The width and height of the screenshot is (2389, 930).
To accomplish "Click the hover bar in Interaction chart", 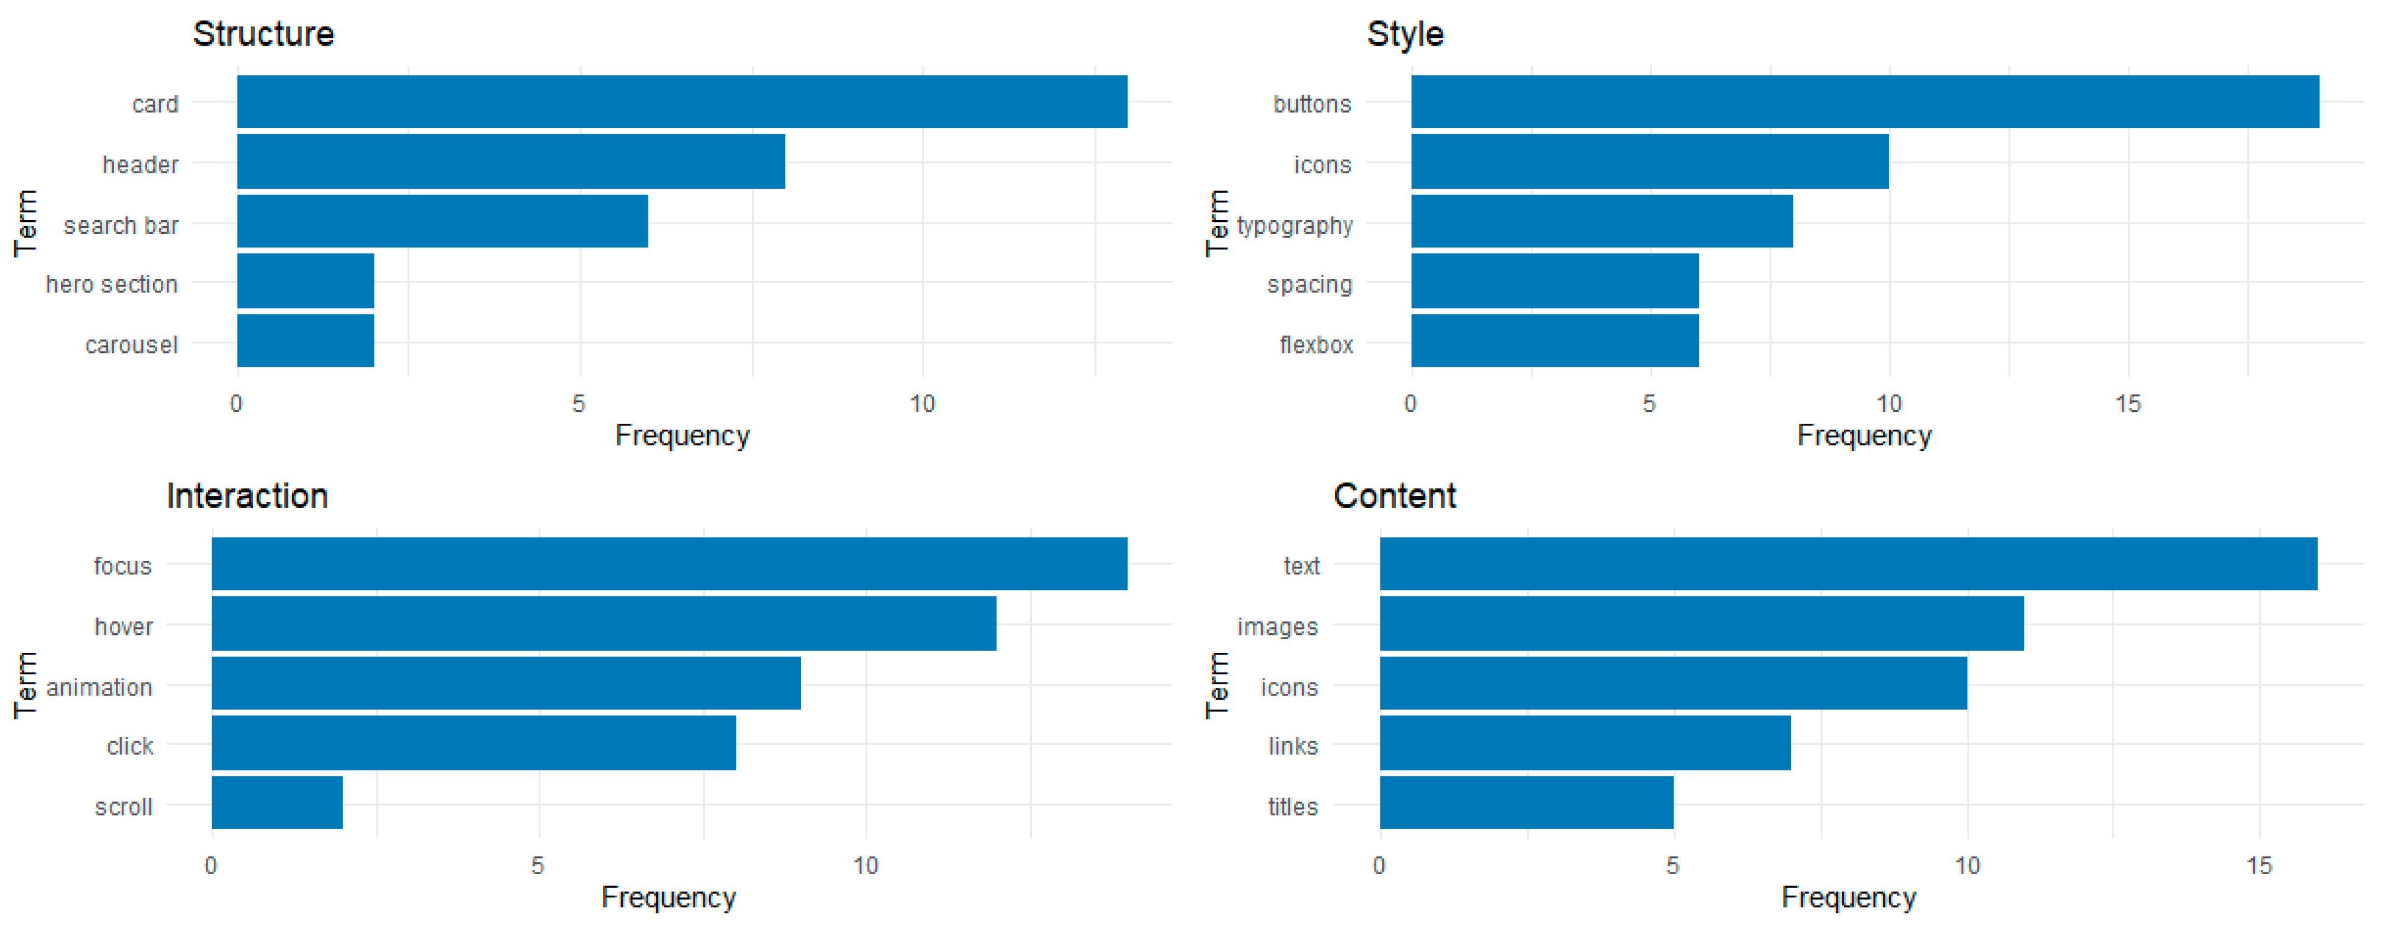I will click(x=604, y=624).
